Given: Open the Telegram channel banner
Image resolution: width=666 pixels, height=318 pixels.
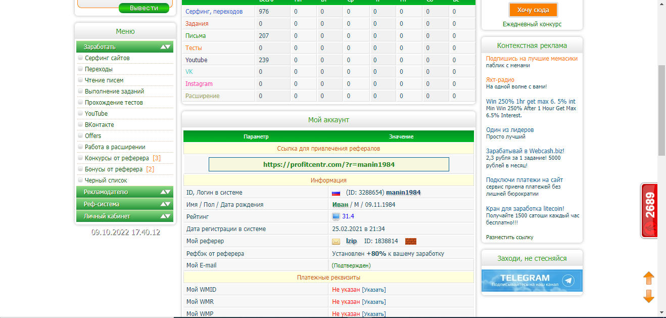Looking at the screenshot, I should (x=532, y=281).
